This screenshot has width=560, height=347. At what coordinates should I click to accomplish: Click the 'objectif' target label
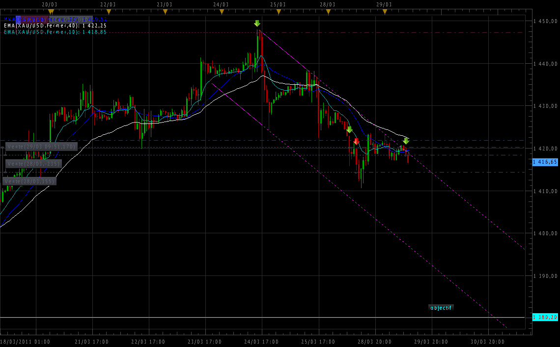441,308
